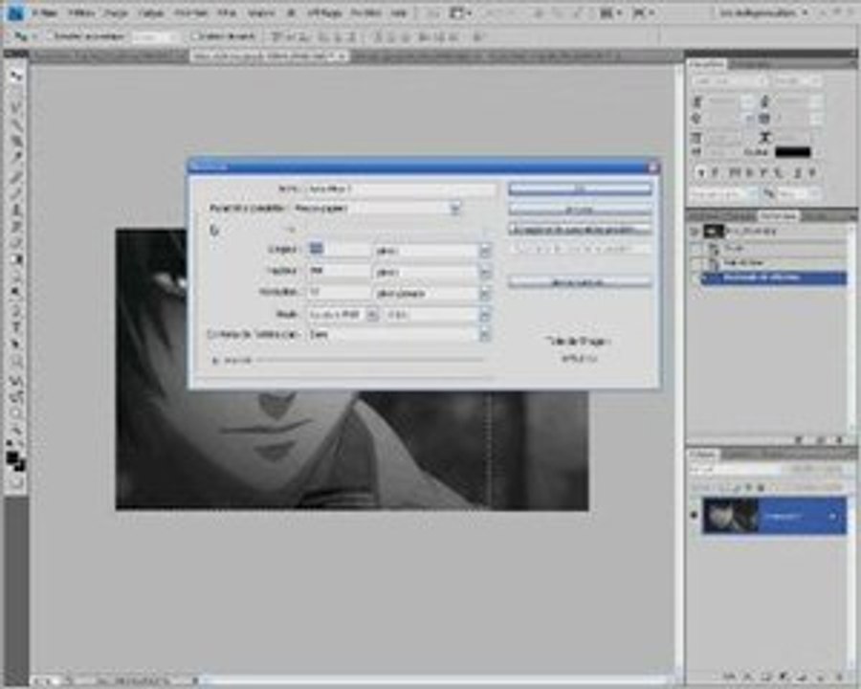
Task: Click the foreground color swatch
Action: coord(12,457)
